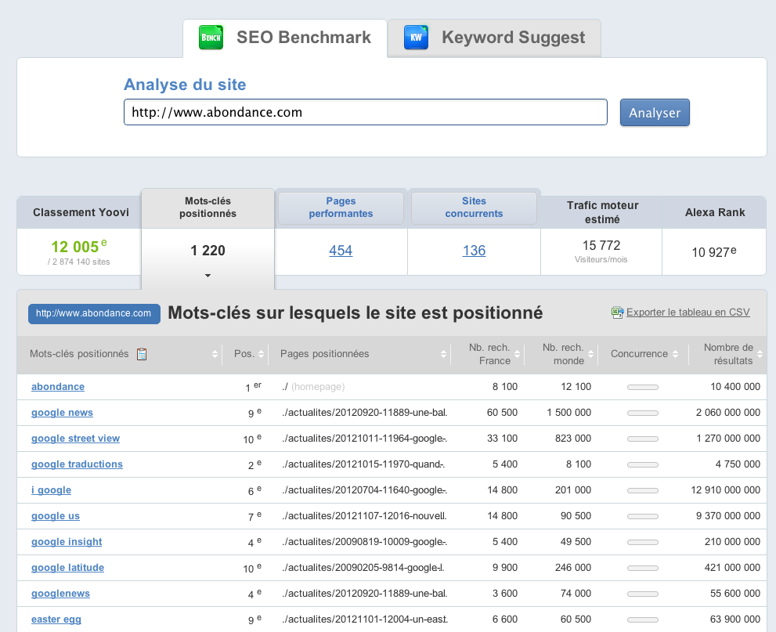Click the 421 000 000 results cell
Image resolution: width=776 pixels, height=632 pixels.
click(x=732, y=568)
